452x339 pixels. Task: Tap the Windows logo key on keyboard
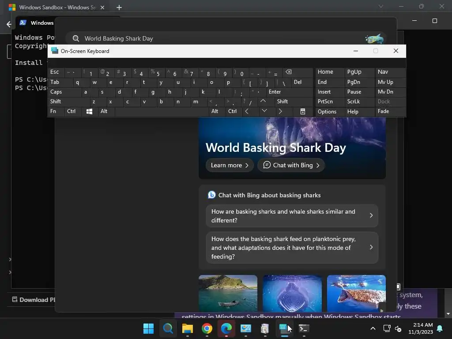point(89,111)
